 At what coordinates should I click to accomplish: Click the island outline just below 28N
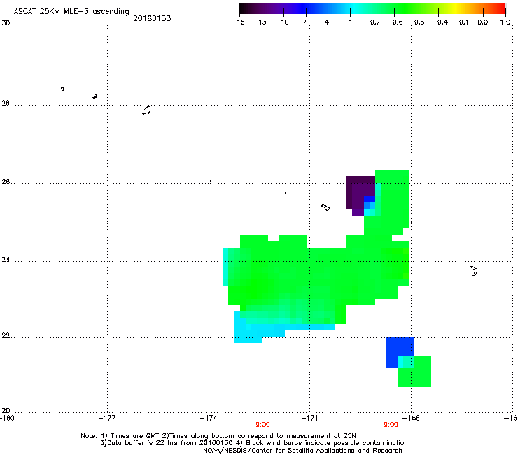(x=146, y=111)
